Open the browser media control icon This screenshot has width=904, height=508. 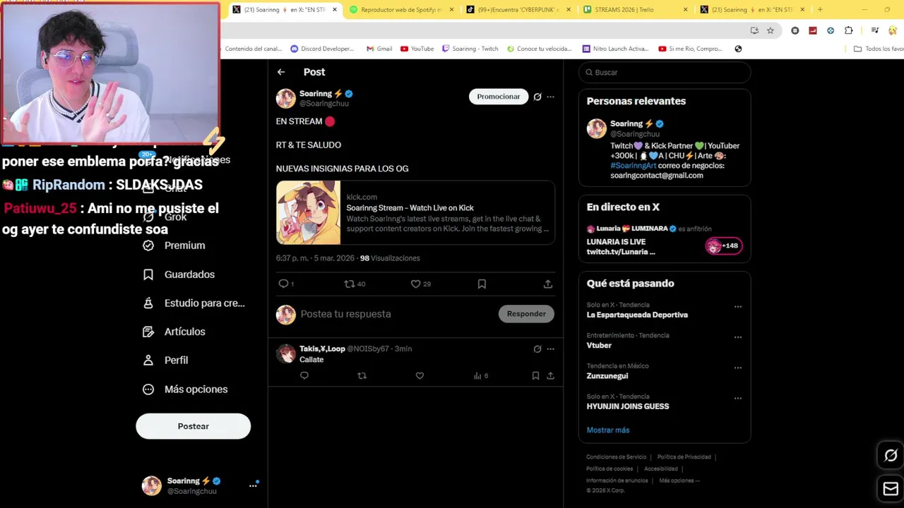coord(875,30)
